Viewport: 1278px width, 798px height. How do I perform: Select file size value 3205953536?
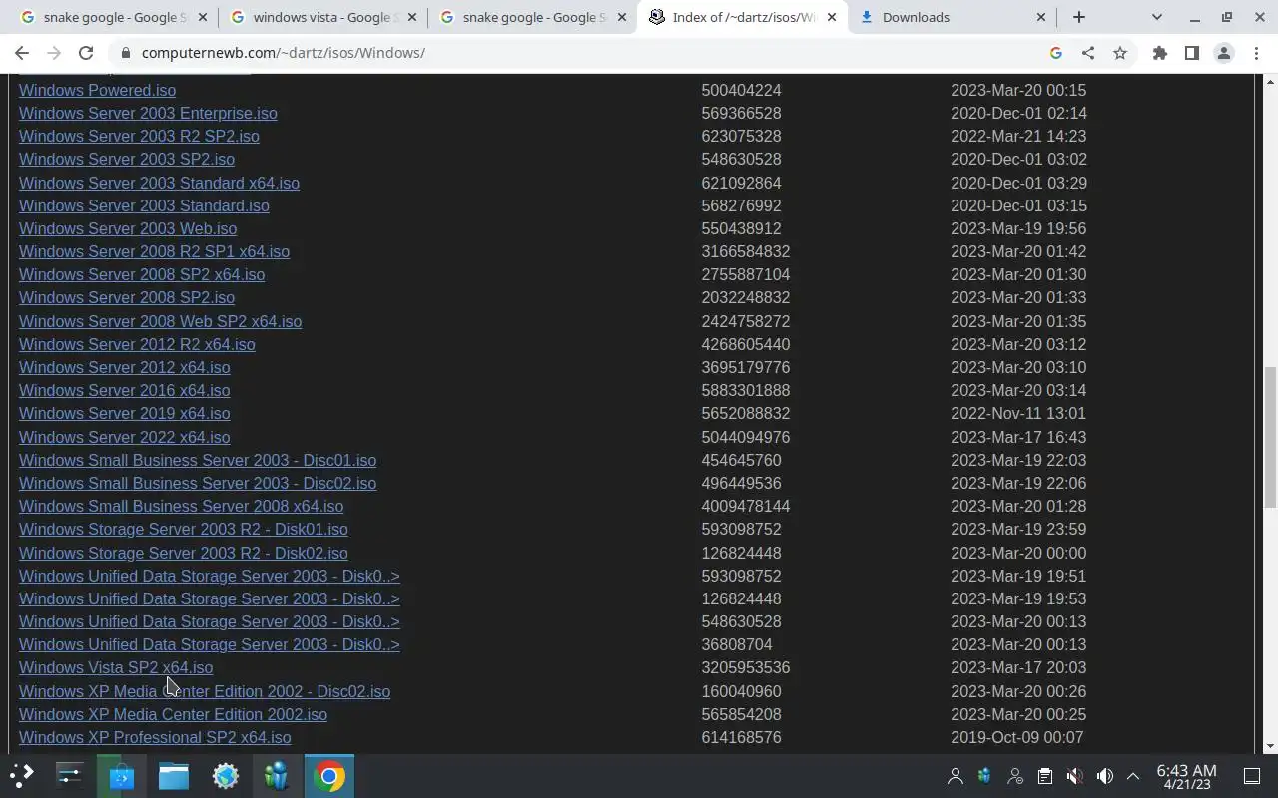(746, 667)
